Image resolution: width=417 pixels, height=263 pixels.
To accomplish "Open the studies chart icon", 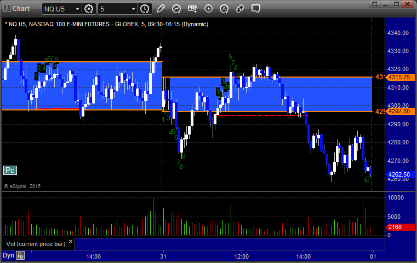I will [176, 9].
